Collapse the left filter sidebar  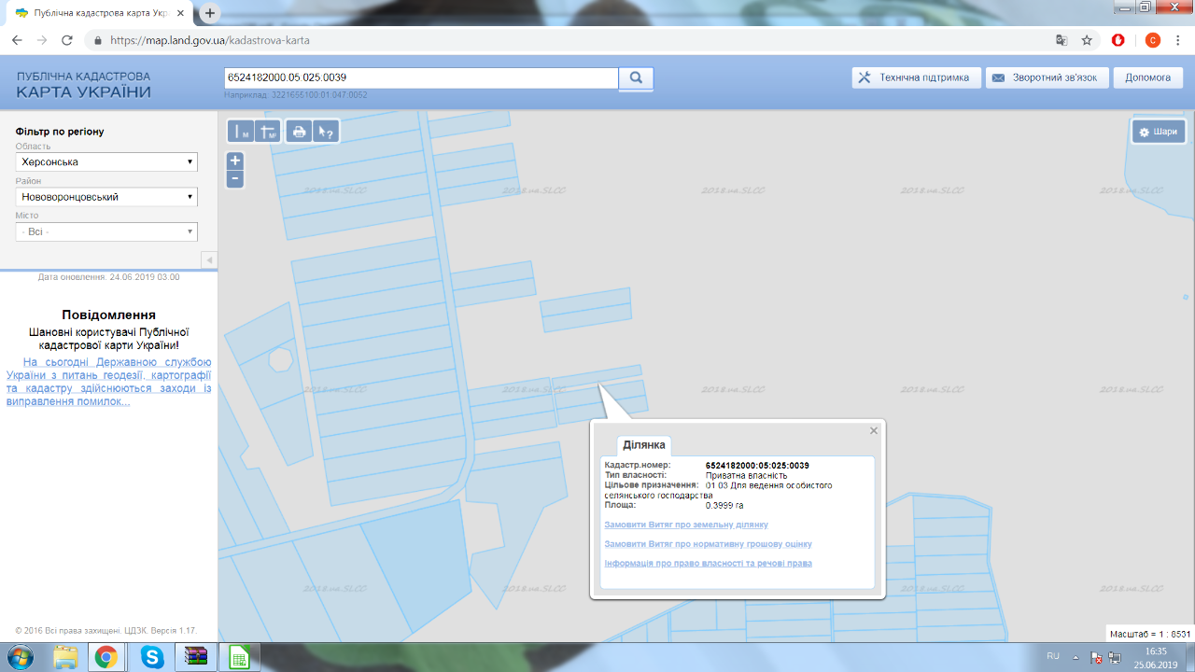209,259
